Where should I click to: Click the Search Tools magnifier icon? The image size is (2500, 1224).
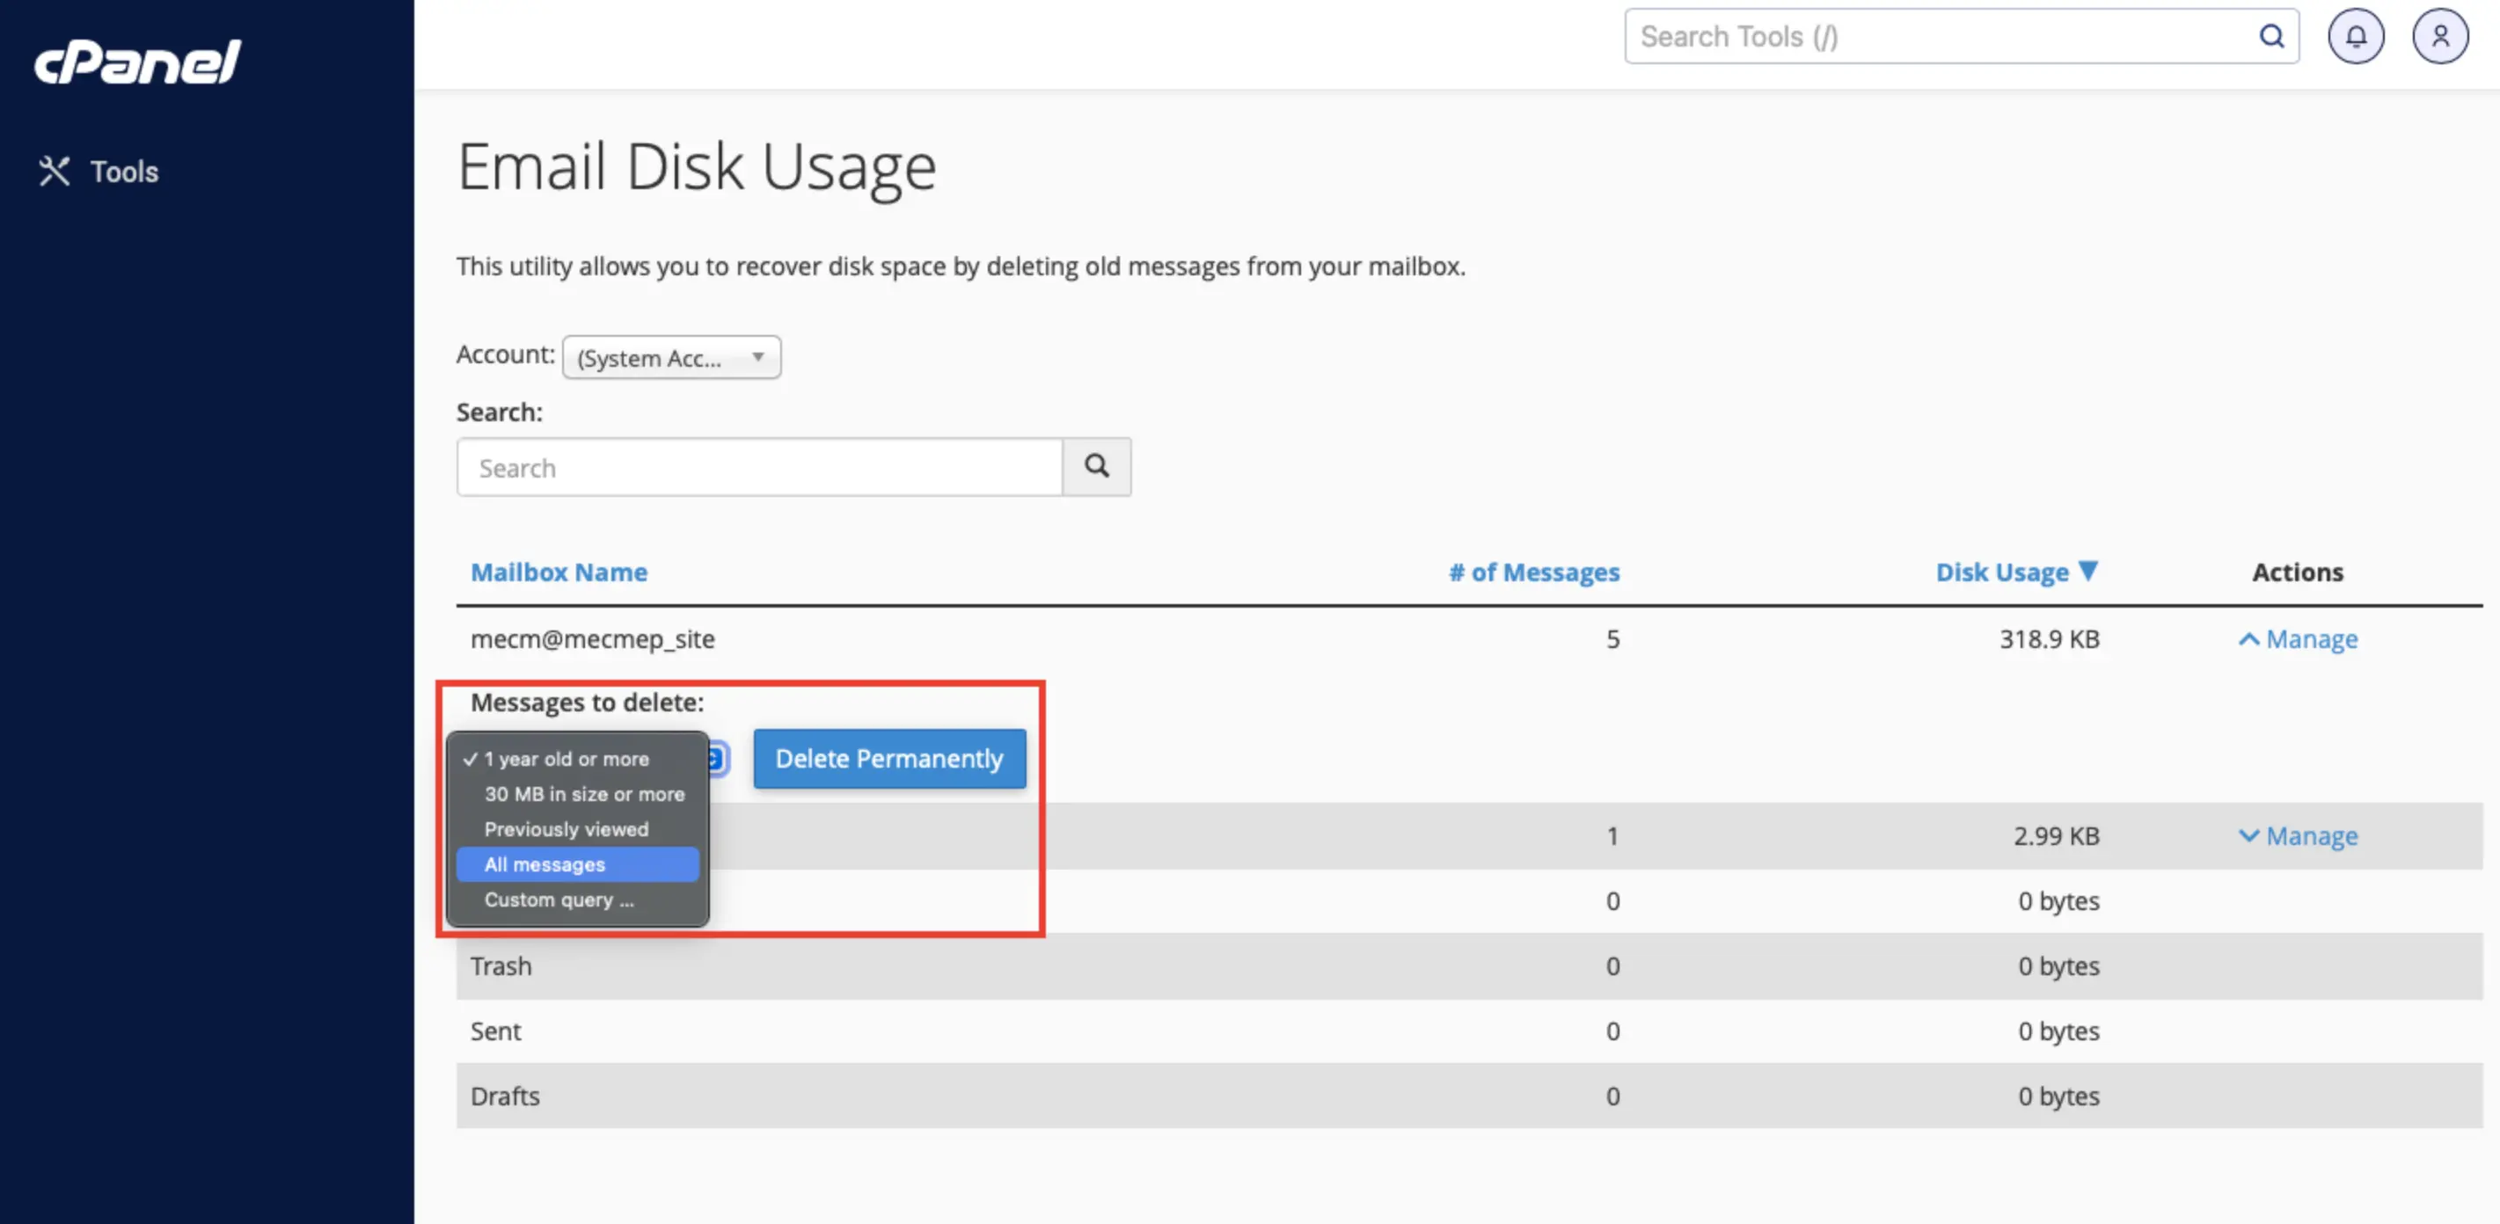[x=2271, y=37]
